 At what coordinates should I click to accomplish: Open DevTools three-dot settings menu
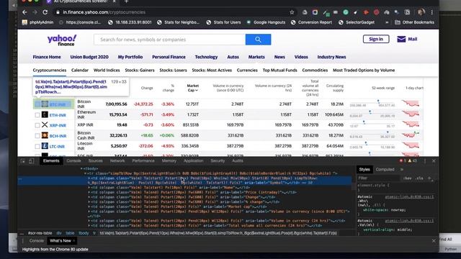click(x=425, y=161)
